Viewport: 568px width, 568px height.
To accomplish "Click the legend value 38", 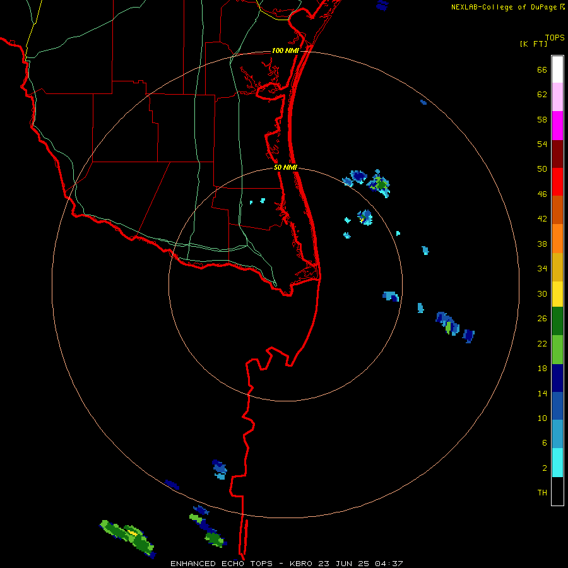I will pos(542,244).
